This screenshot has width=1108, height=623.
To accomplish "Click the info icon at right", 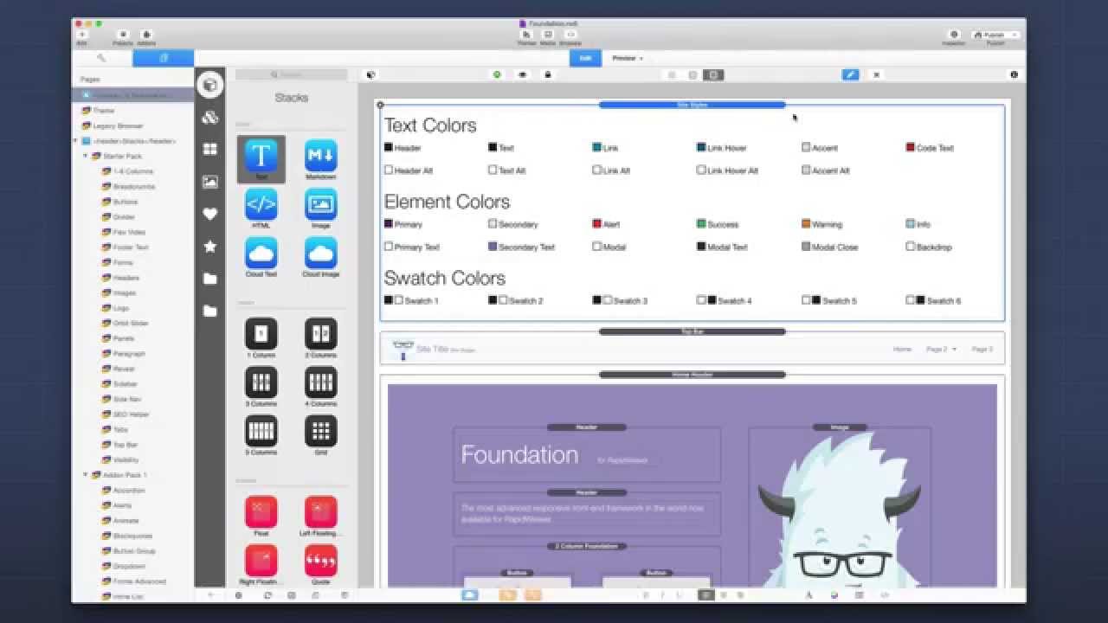I will [x=1014, y=74].
